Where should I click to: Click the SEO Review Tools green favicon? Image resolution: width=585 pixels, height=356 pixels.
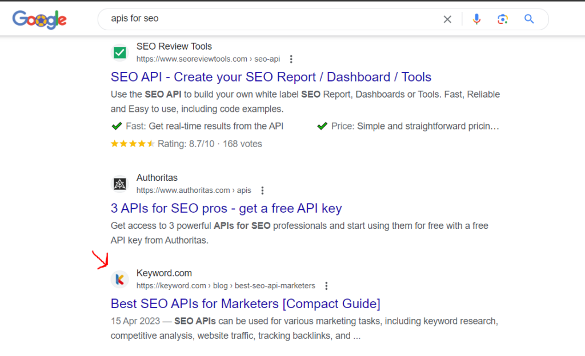pos(120,52)
